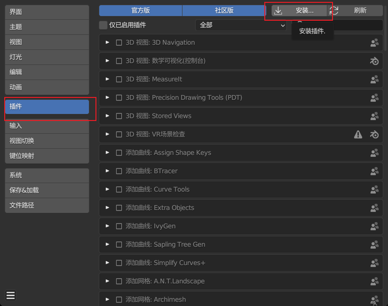Enable the MeasureIt add-on checkbox
This screenshot has height=306, width=388.
(x=119, y=79)
